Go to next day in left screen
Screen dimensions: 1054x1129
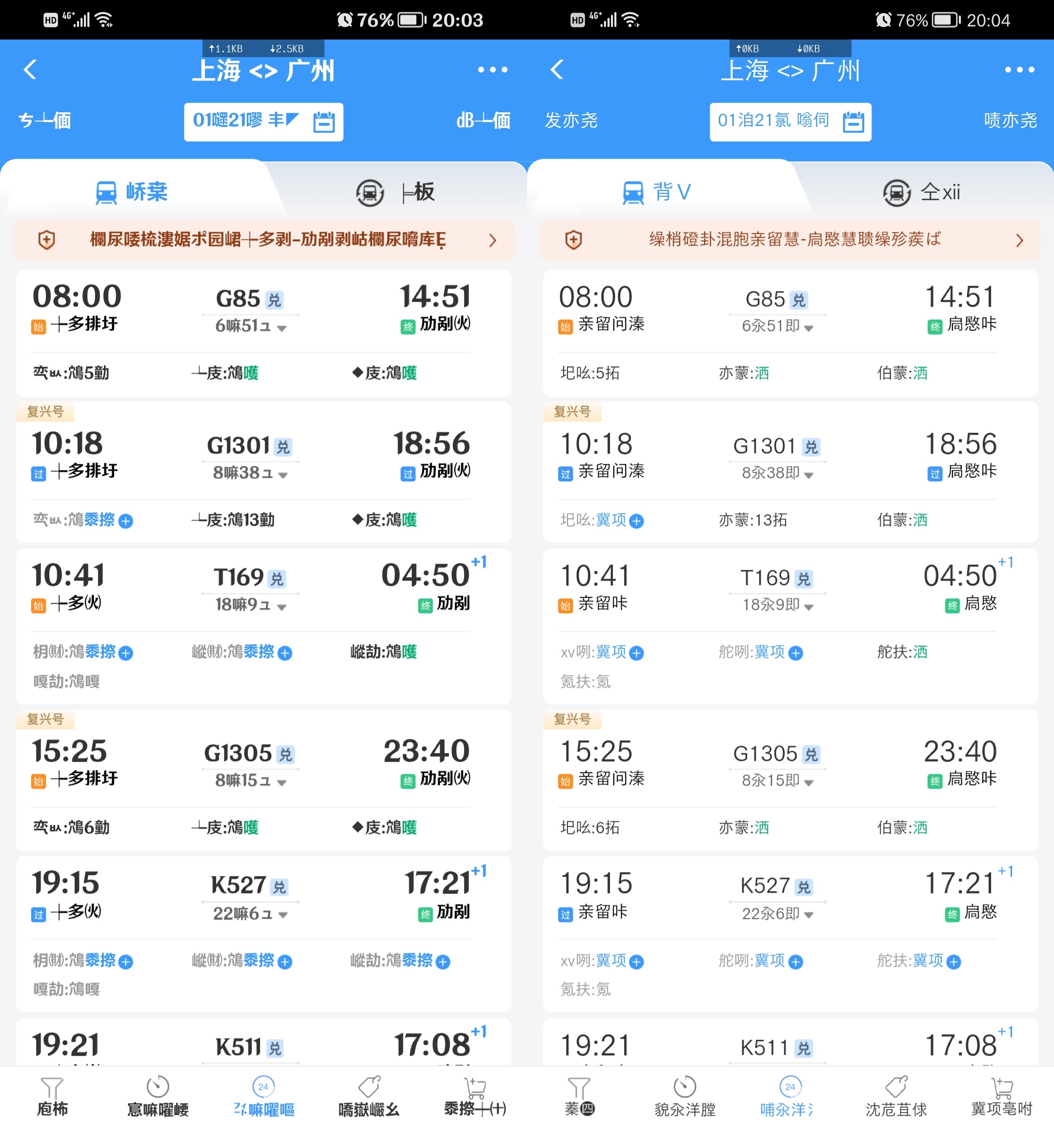(x=483, y=121)
